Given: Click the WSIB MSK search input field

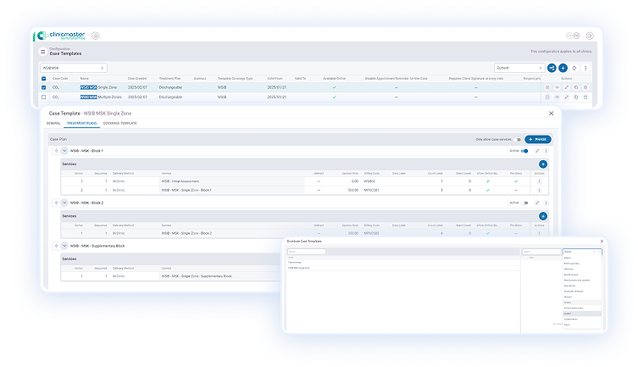Looking at the screenshot, I should [72, 68].
